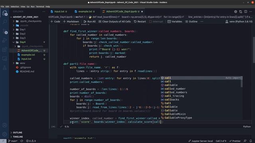This screenshot has width=255, height=143.
Task: Open input.txt in the file tree
Action: tap(26, 59)
